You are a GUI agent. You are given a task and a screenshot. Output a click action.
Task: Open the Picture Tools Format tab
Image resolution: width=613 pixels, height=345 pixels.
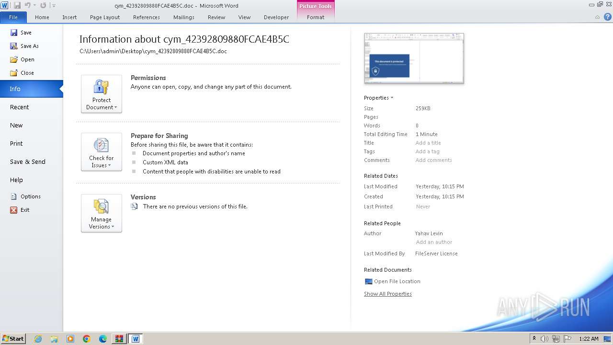[316, 17]
